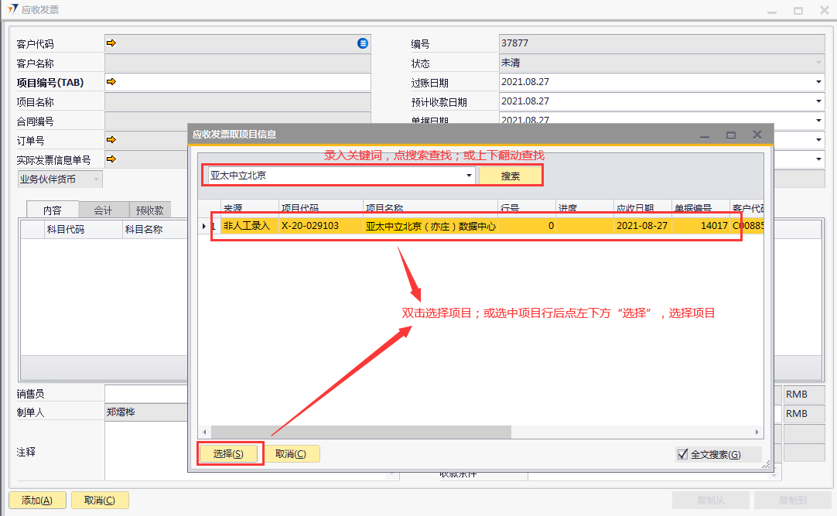Minimize the 应收发票取项目信息 dialog
Image resolution: width=837 pixels, height=516 pixels.
(x=705, y=135)
